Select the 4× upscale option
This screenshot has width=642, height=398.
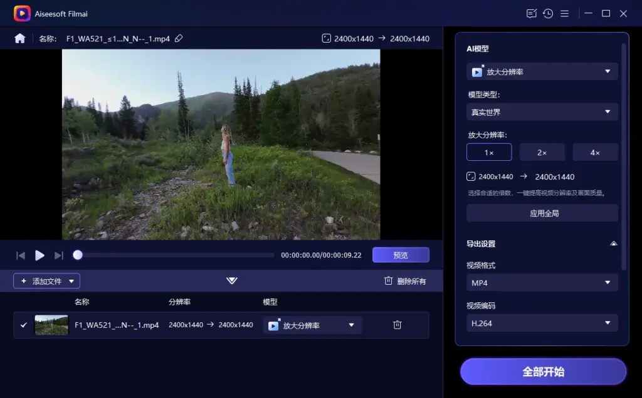pos(595,151)
